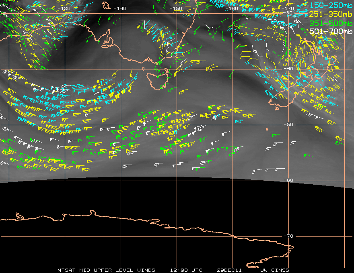The image size is (354, 273).
Task: Click the -140 longitude label
Action: click(x=120, y=8)
